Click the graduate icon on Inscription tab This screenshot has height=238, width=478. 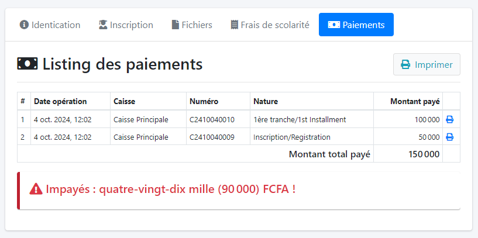pyautogui.click(x=104, y=25)
